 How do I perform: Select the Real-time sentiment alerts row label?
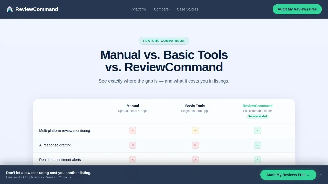[x=60, y=160]
